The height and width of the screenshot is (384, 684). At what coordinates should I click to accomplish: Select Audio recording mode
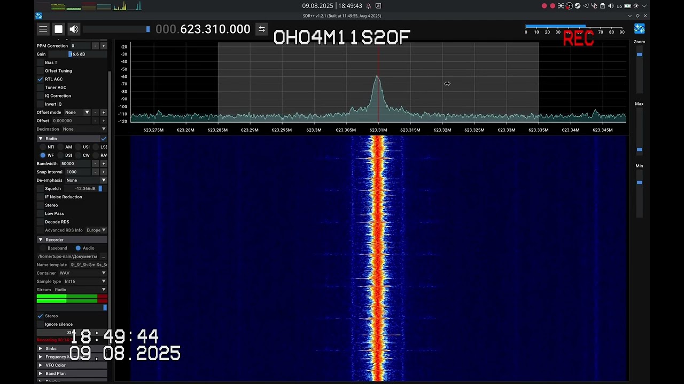(x=78, y=248)
